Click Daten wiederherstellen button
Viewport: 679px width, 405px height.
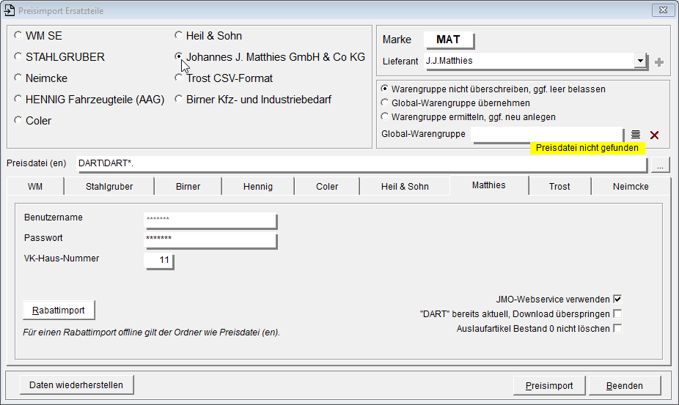coord(76,385)
